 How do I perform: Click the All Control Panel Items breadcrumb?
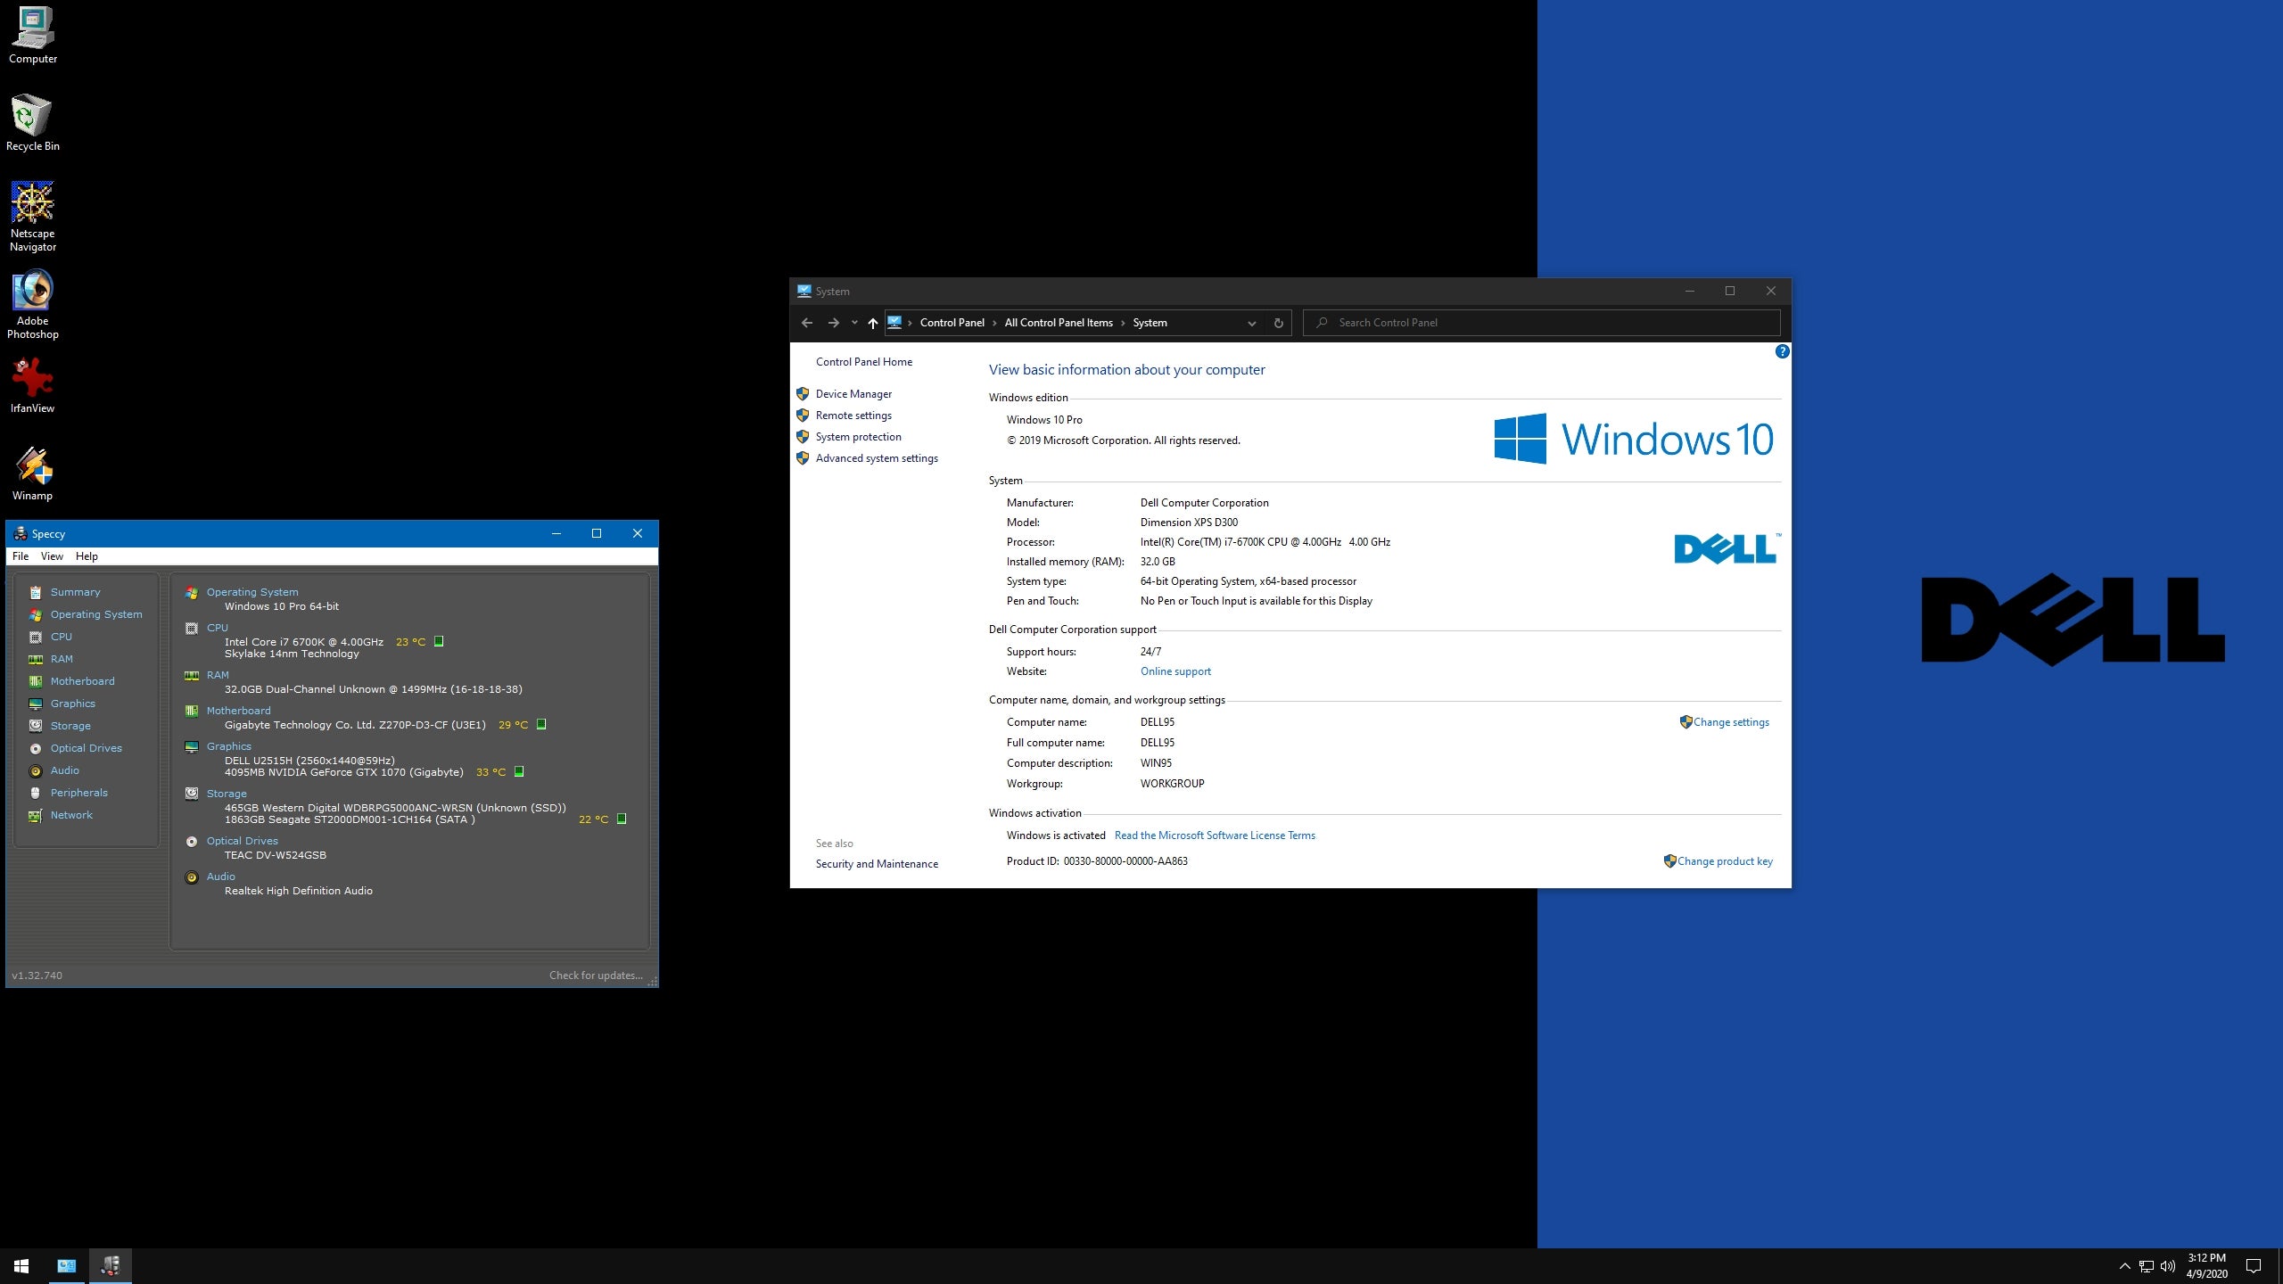pos(1059,323)
